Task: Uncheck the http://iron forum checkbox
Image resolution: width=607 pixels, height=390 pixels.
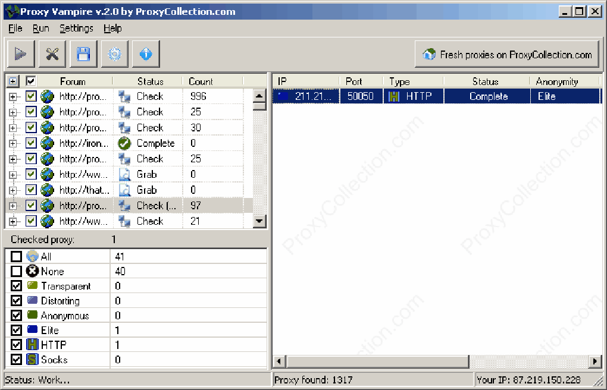Action: [x=31, y=143]
